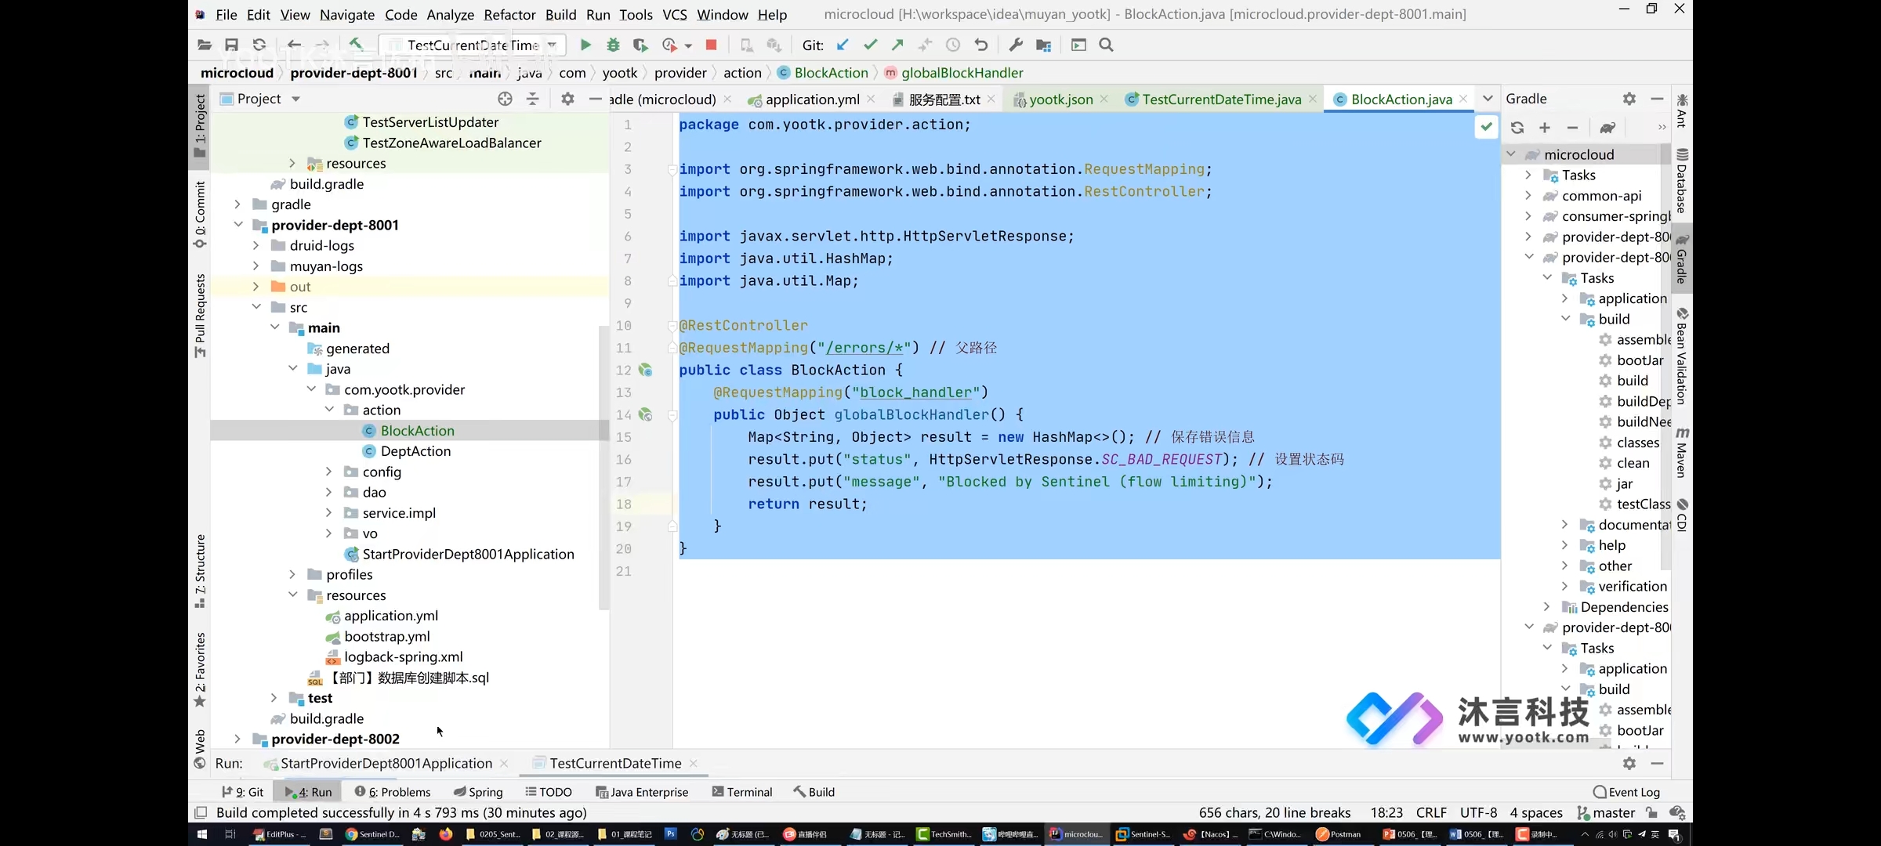Open the Refactor menu
Image resolution: width=1881 pixels, height=846 pixels.
pos(509,14)
